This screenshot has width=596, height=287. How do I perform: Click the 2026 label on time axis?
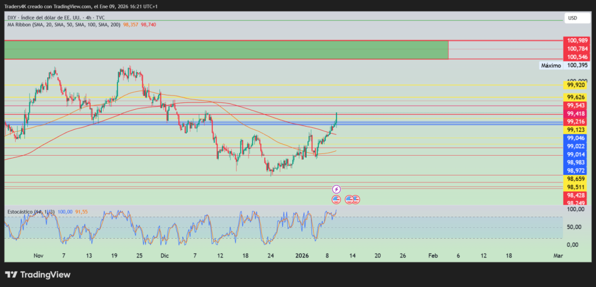301,256
